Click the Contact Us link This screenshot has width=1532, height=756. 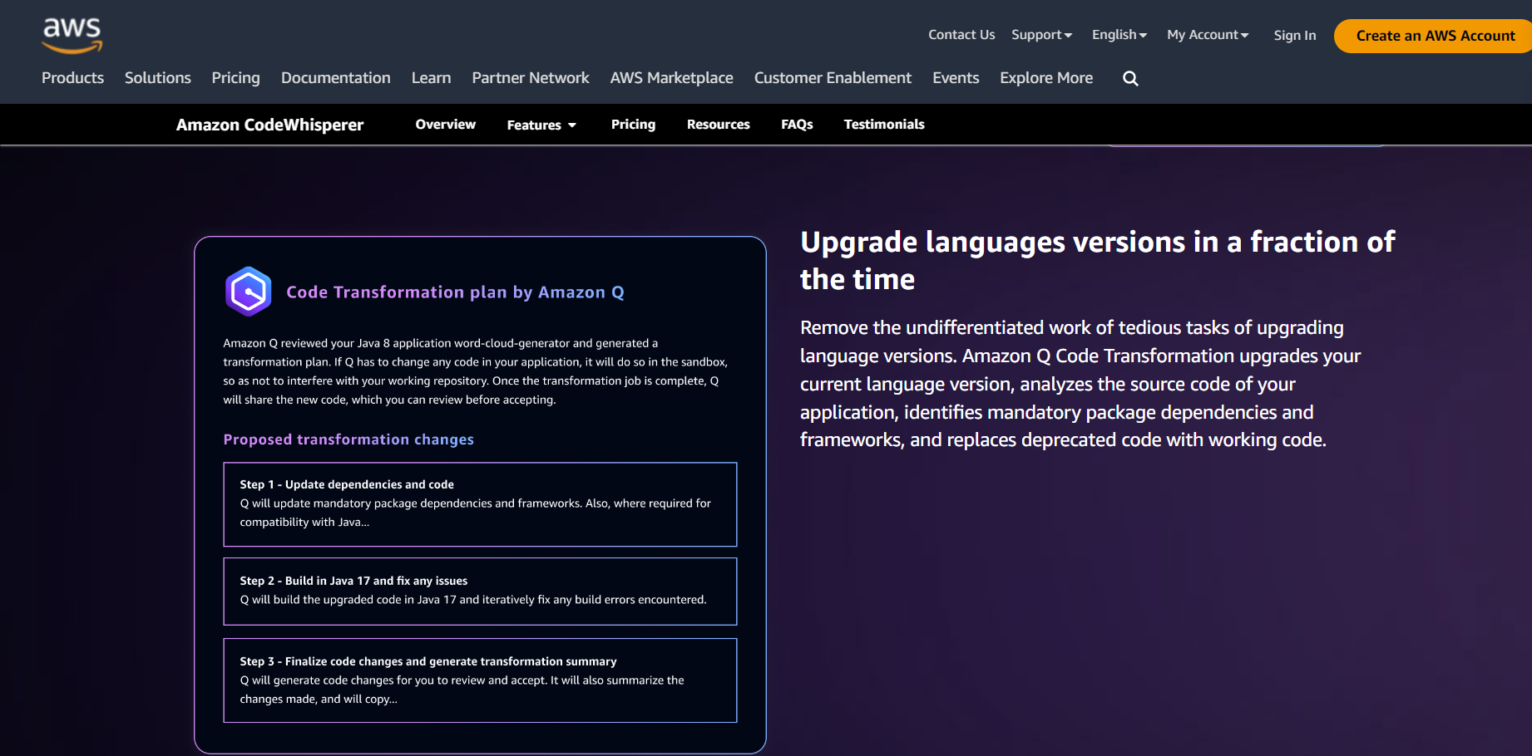click(961, 35)
